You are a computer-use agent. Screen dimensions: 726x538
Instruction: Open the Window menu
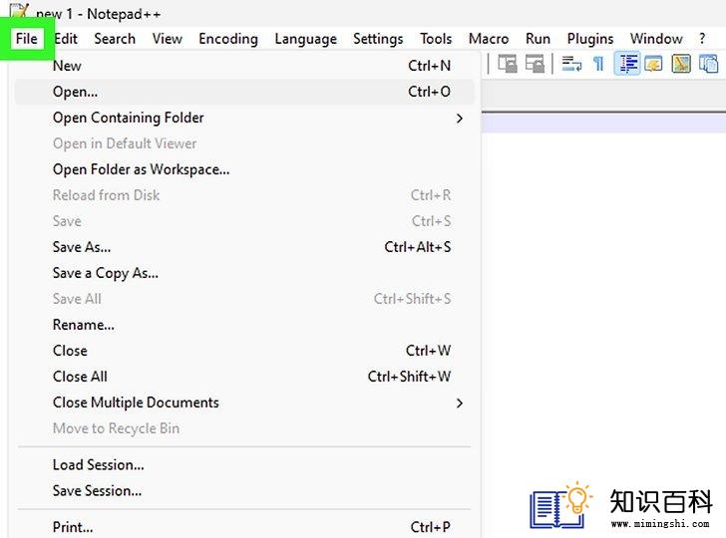(x=656, y=39)
